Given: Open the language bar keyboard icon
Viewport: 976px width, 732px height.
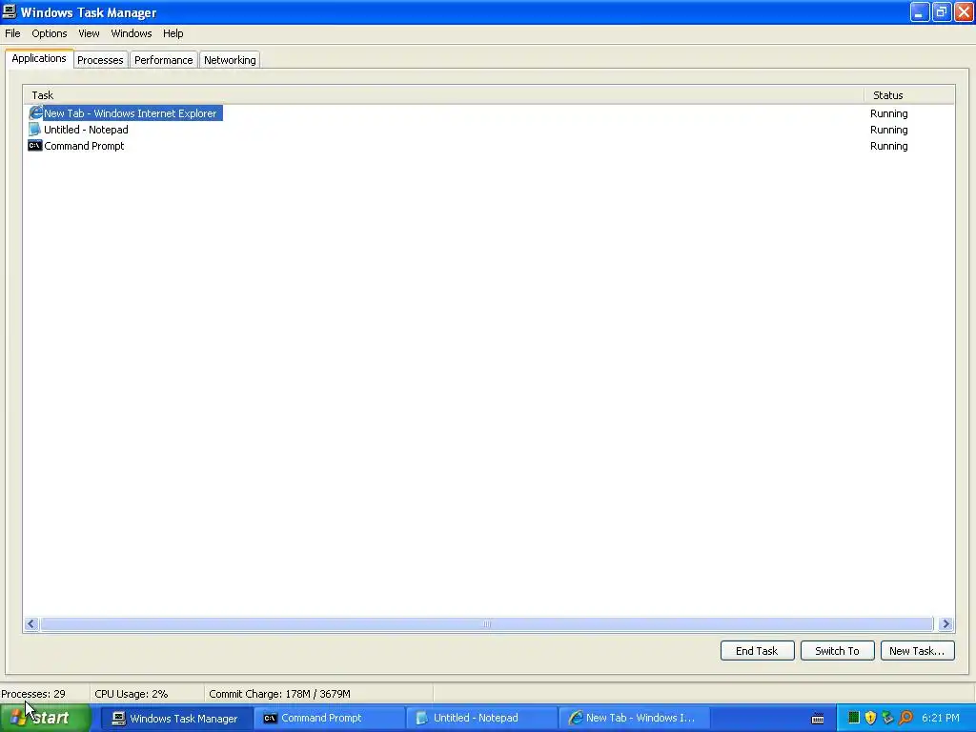Looking at the screenshot, I should pos(818,719).
